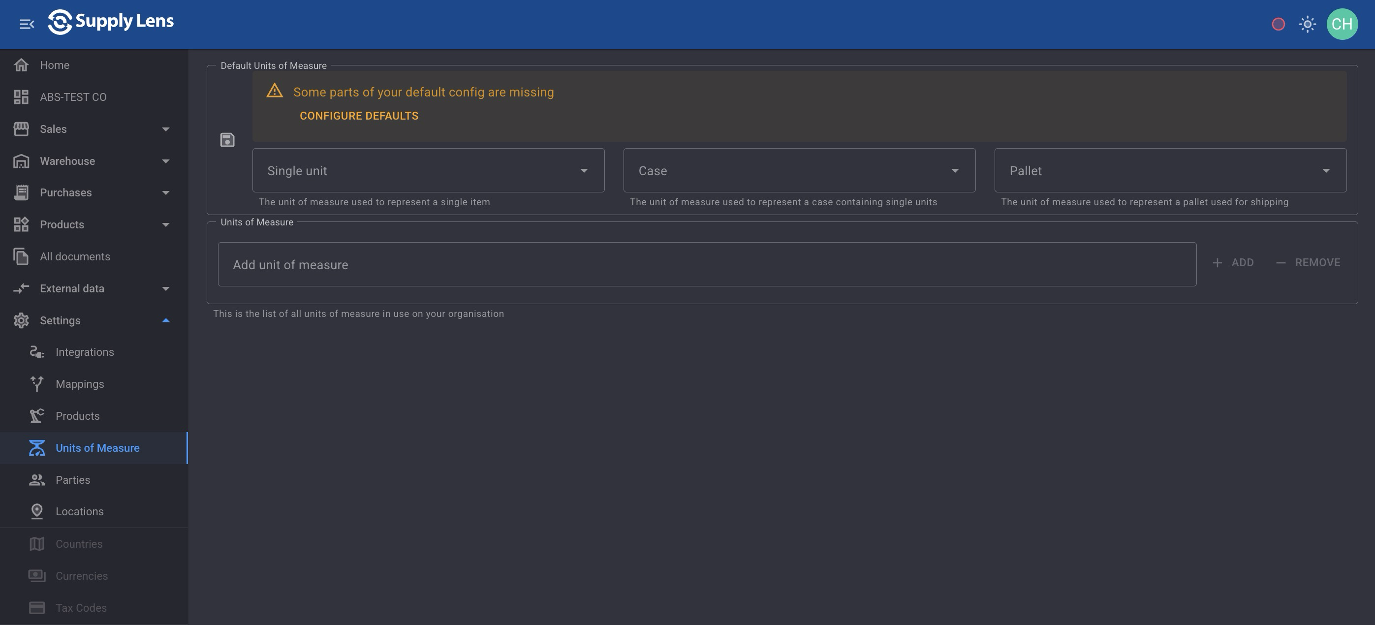1375x625 pixels.
Task: Open All documents
Action: coord(94,257)
